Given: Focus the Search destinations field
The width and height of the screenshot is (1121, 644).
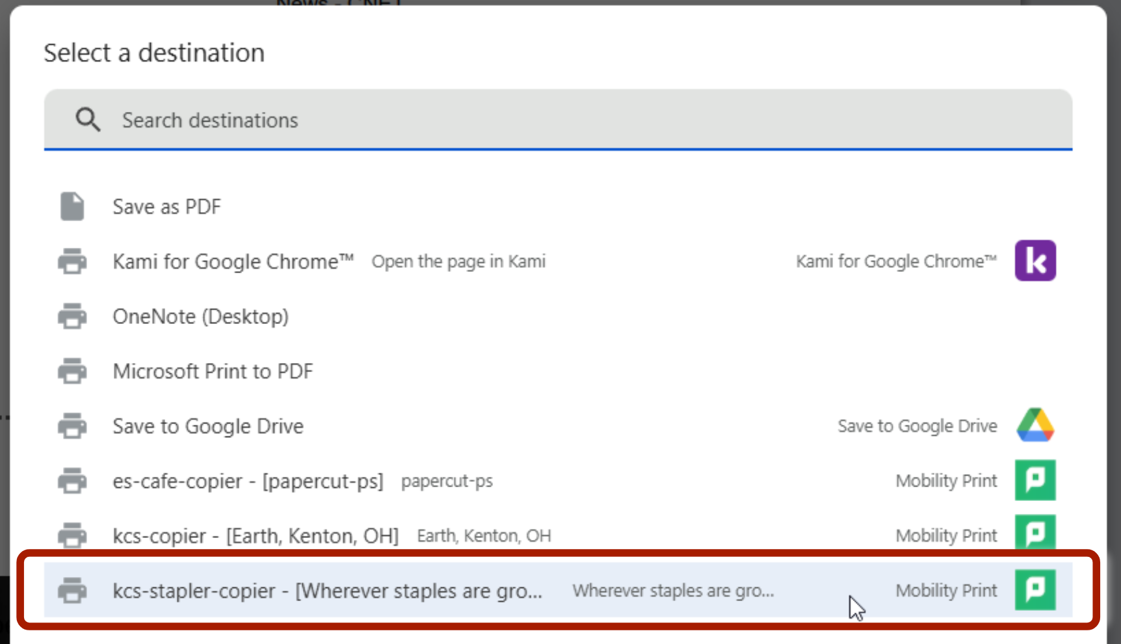Looking at the screenshot, I should click(558, 120).
